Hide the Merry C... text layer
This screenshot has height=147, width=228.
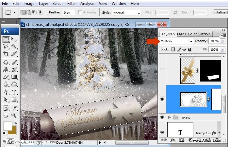click(162, 133)
